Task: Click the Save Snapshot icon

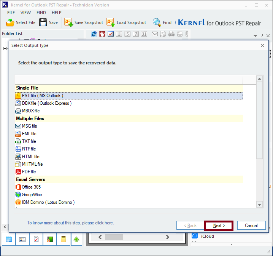Action: [69, 22]
